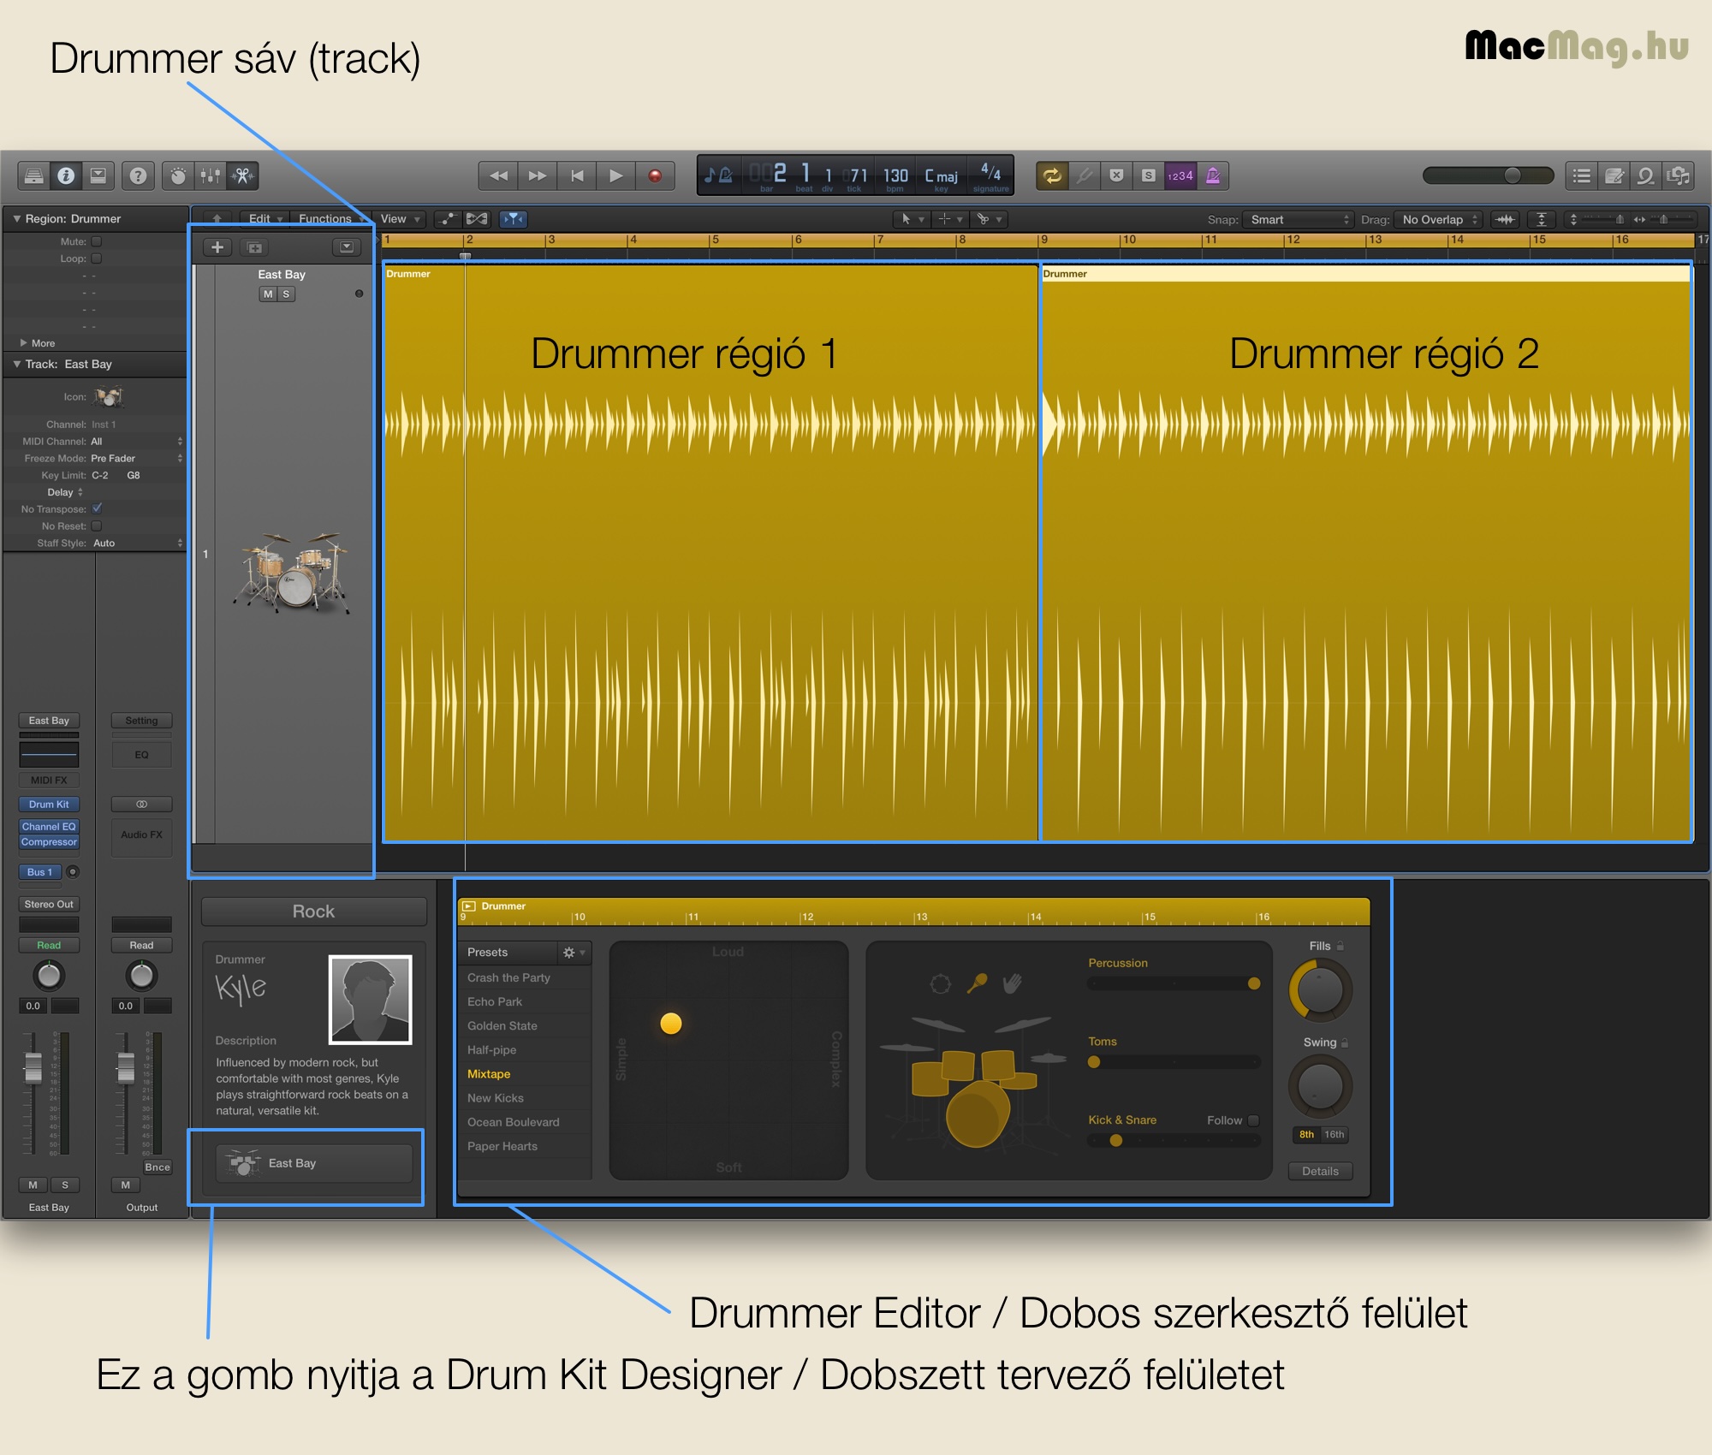Click the Drum Kit instrument slot
This screenshot has width=1712, height=1455.
tap(49, 805)
